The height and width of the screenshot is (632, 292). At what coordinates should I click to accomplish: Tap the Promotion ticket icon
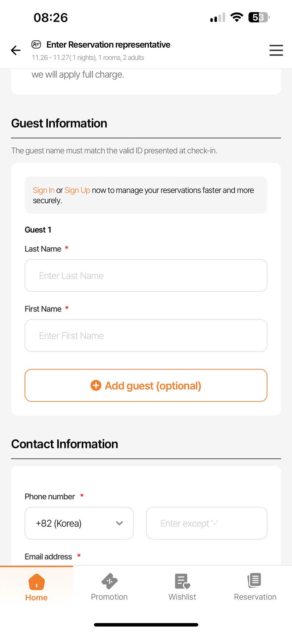(x=109, y=581)
